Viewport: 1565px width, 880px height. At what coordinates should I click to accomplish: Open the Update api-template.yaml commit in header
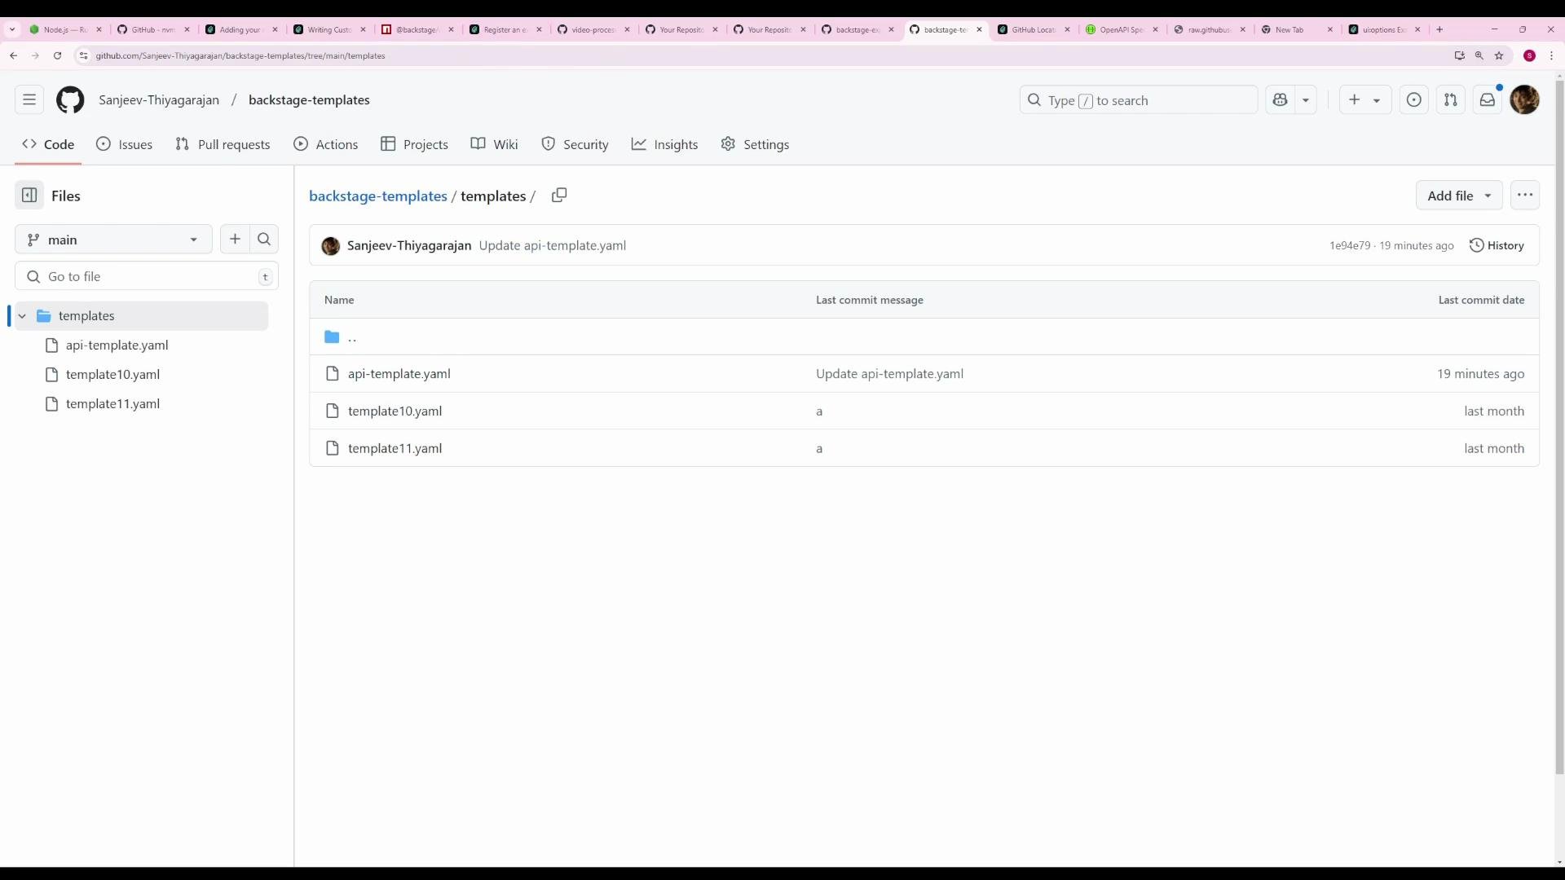552,245
